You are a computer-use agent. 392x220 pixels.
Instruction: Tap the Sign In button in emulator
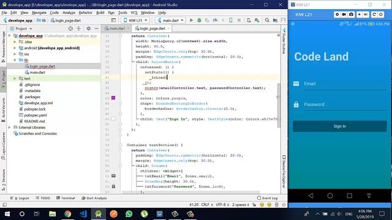tap(340, 127)
